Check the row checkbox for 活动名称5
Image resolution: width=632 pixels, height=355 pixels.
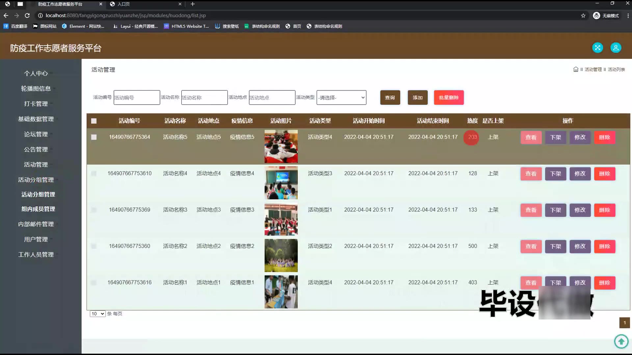coord(94,137)
